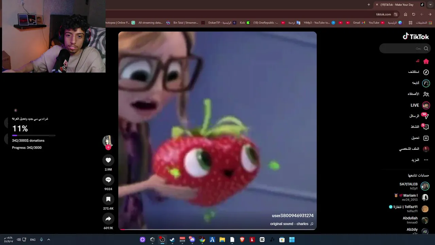Open the comments with the speech bubble icon
The image size is (435, 245).
[108, 180]
